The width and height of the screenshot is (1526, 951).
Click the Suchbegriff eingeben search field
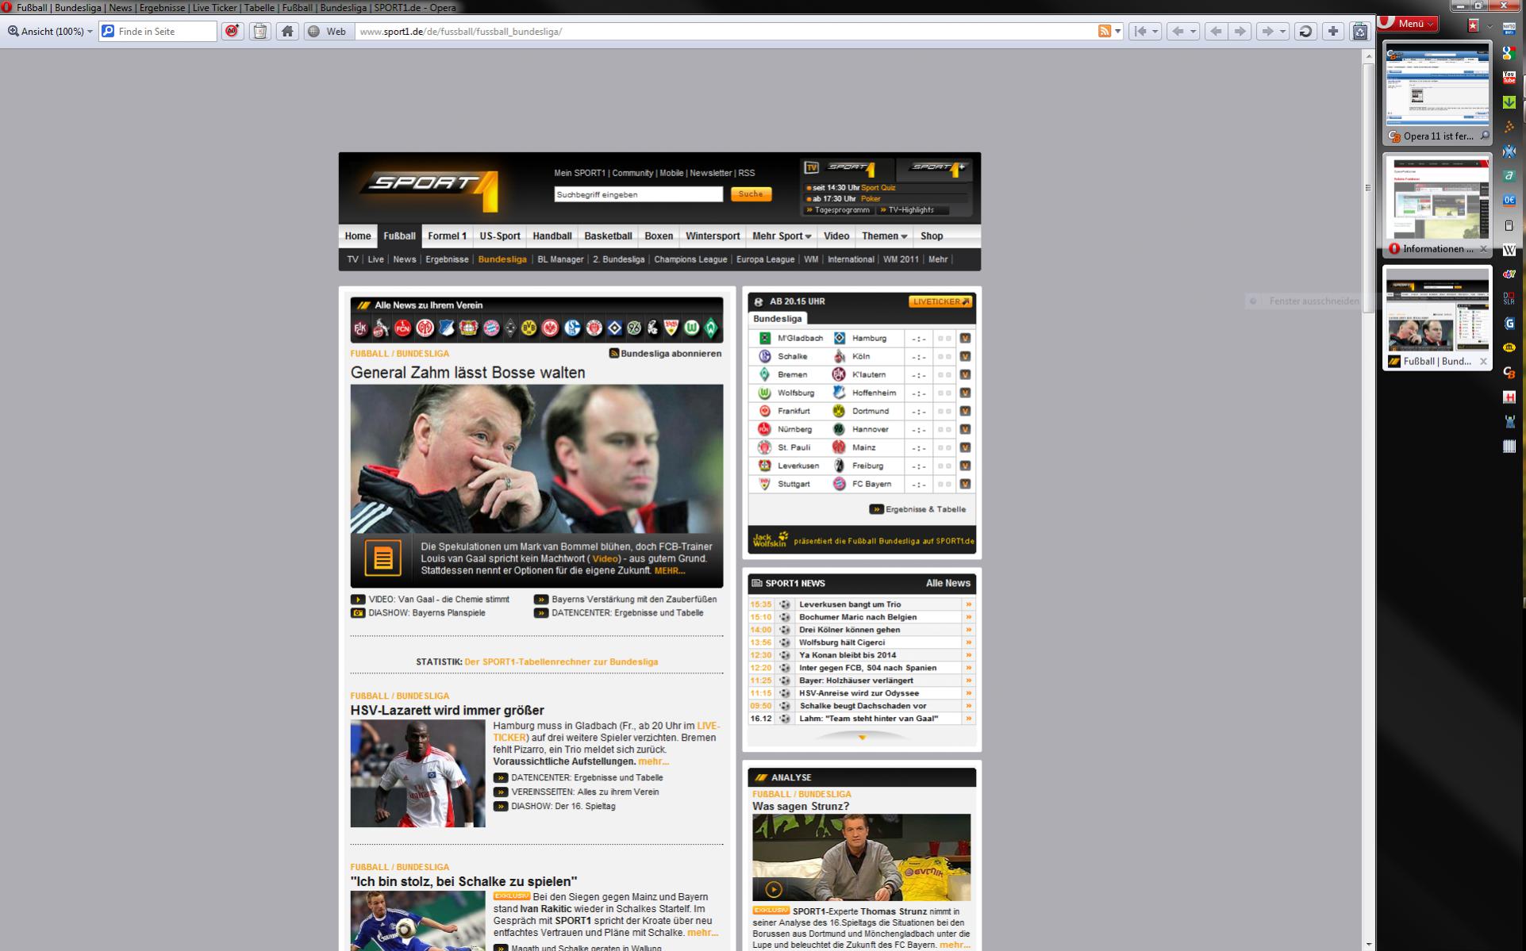(x=638, y=194)
